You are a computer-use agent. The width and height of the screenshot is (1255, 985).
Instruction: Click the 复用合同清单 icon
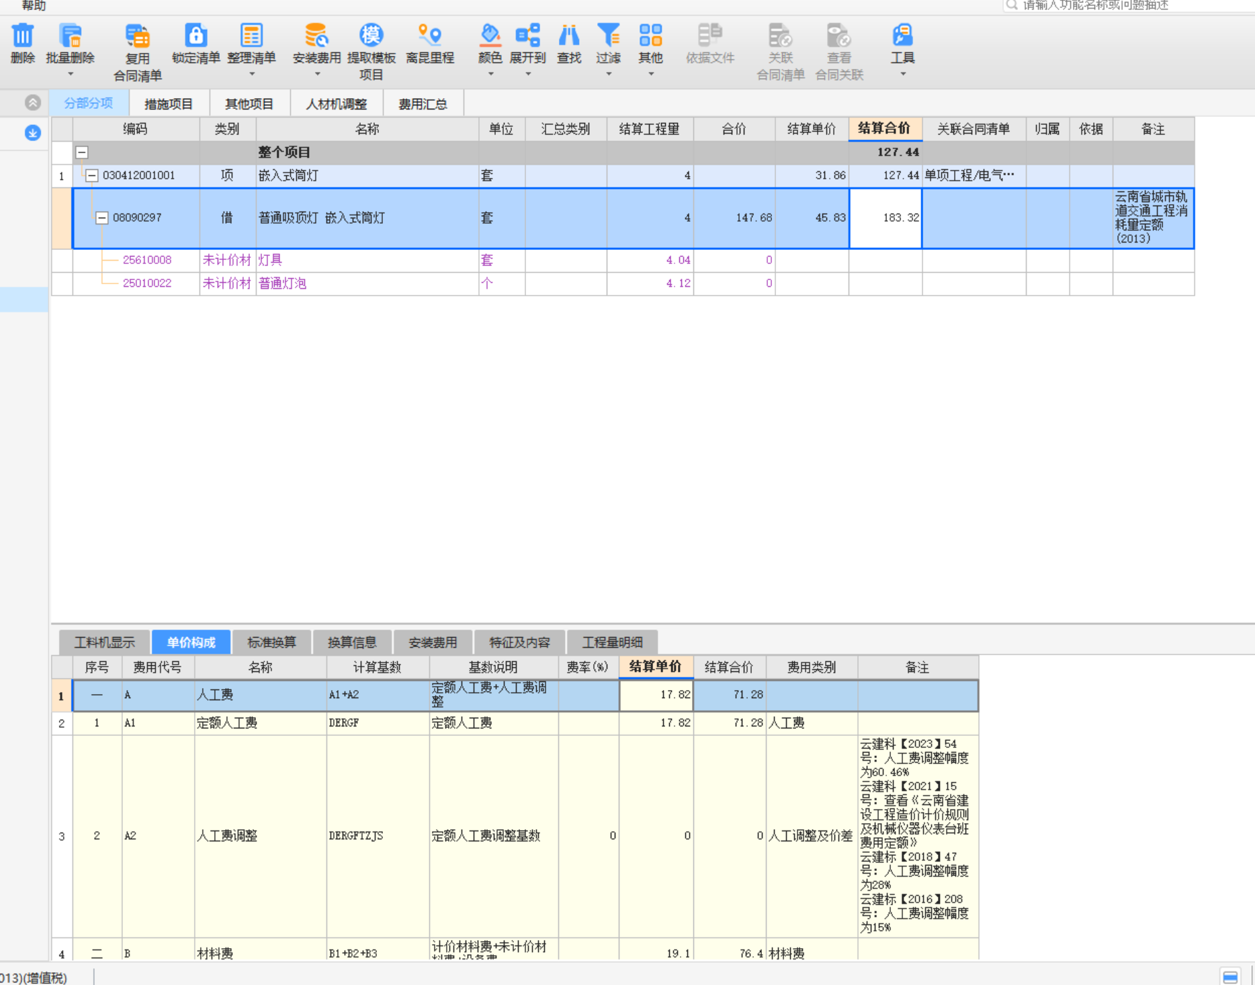coord(137,35)
